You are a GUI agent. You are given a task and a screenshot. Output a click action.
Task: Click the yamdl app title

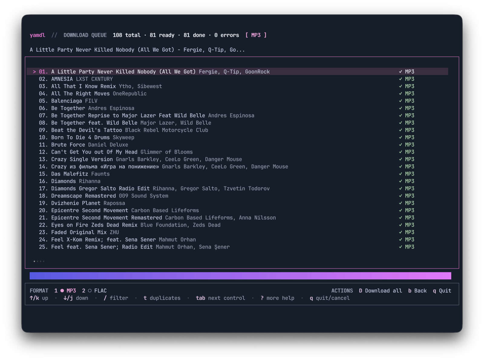pyautogui.click(x=38, y=35)
